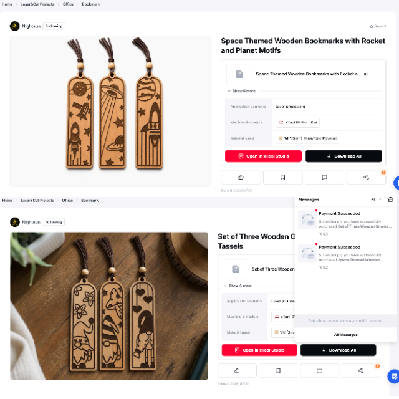The width and height of the screenshot is (399, 399).
Task: Open space bookmarks in xTool Studio
Action: coord(263,156)
